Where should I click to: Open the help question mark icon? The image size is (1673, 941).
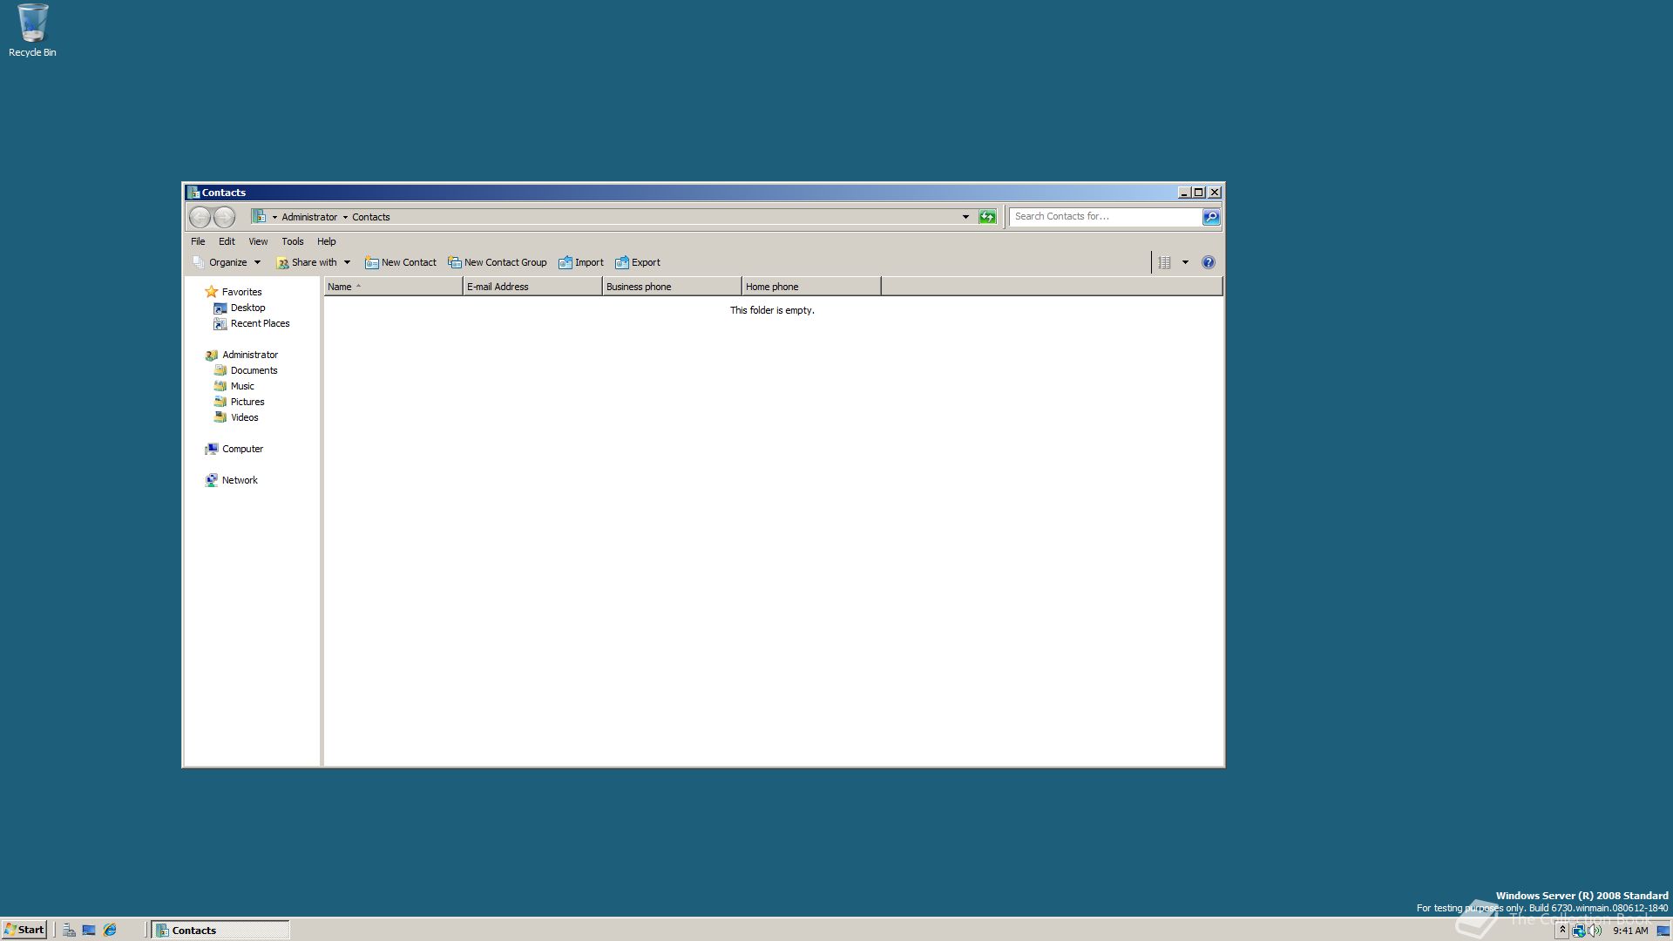click(x=1208, y=262)
